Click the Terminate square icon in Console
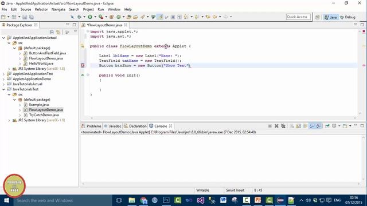The width and height of the screenshot is (367, 206). (270, 126)
